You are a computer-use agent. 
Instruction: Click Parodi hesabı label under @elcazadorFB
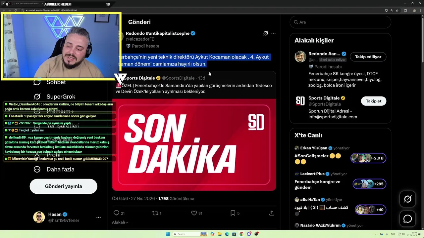(x=145, y=46)
